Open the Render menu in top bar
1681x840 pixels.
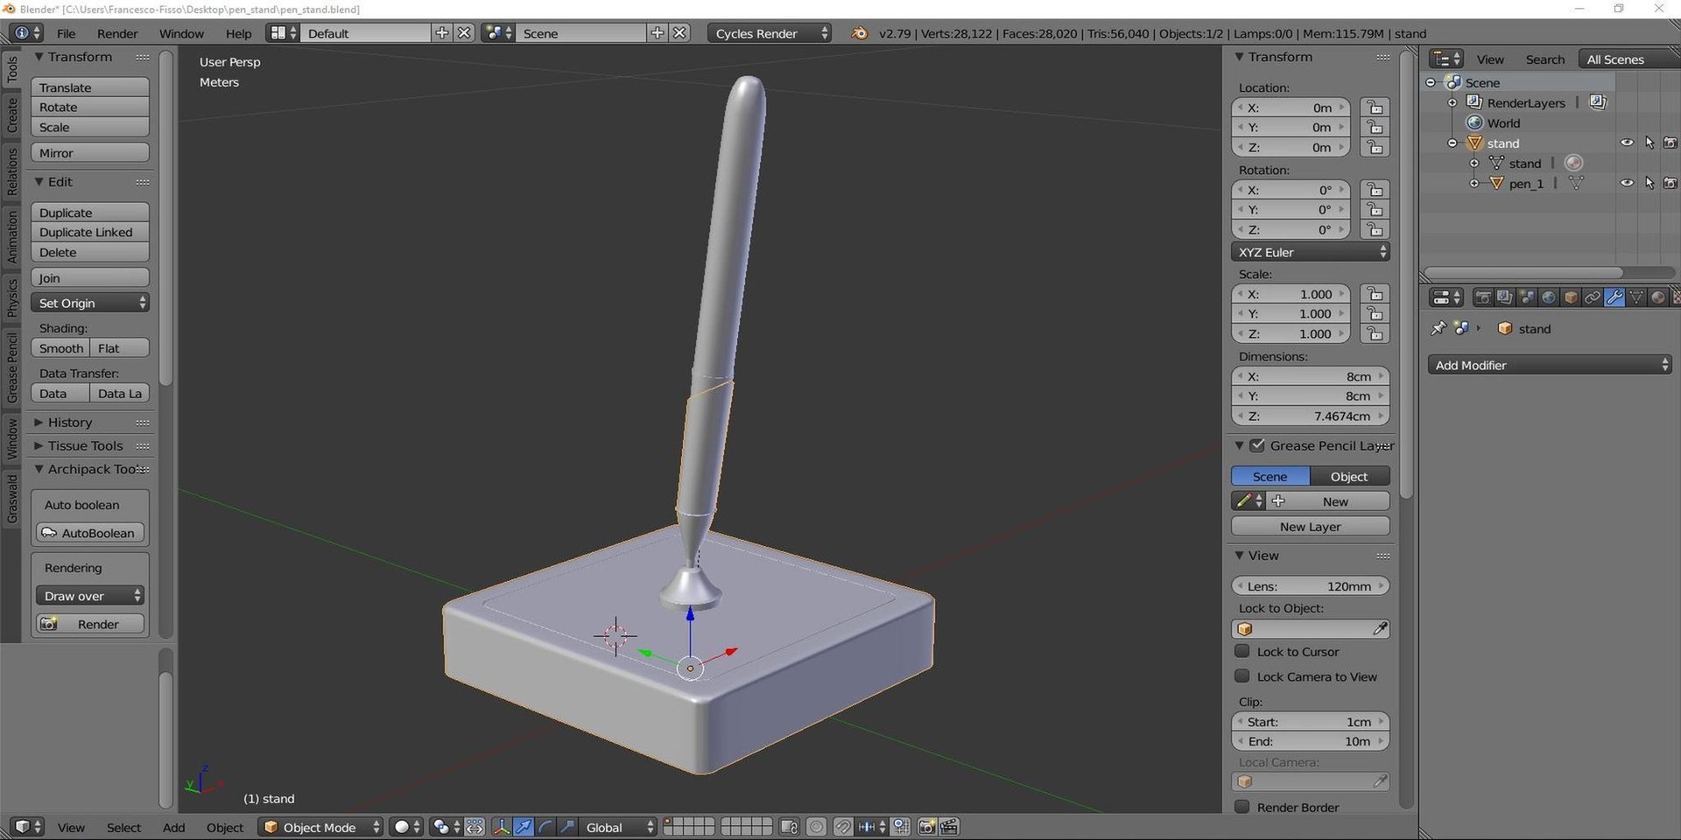(117, 33)
